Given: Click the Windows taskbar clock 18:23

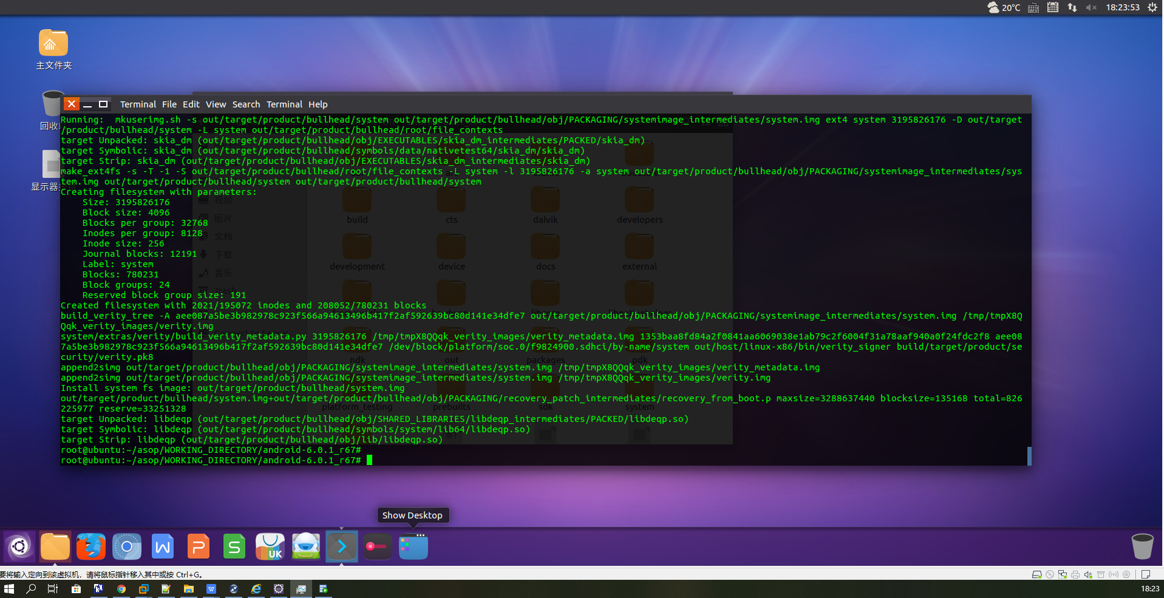Looking at the screenshot, I should click(1150, 589).
